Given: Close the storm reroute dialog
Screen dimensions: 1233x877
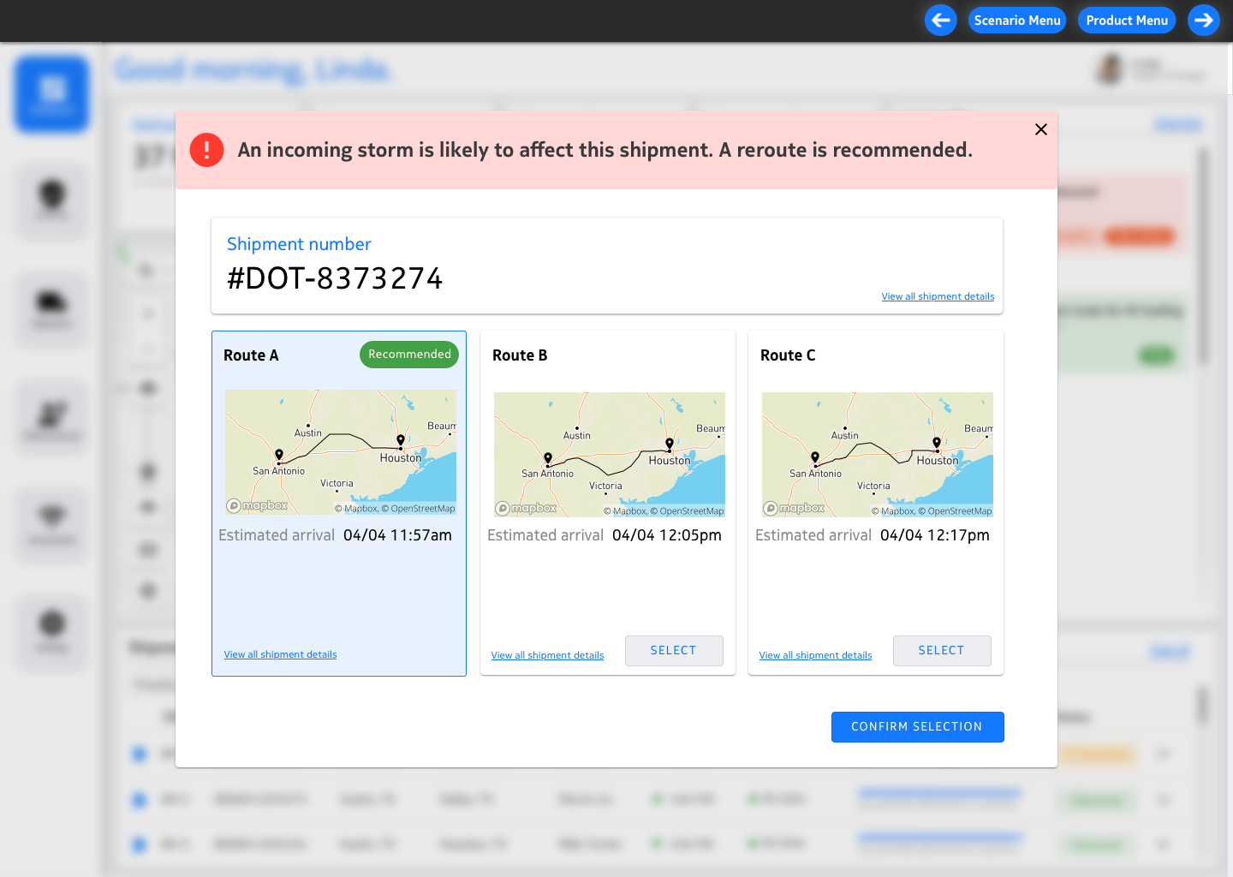Looking at the screenshot, I should (x=1041, y=129).
